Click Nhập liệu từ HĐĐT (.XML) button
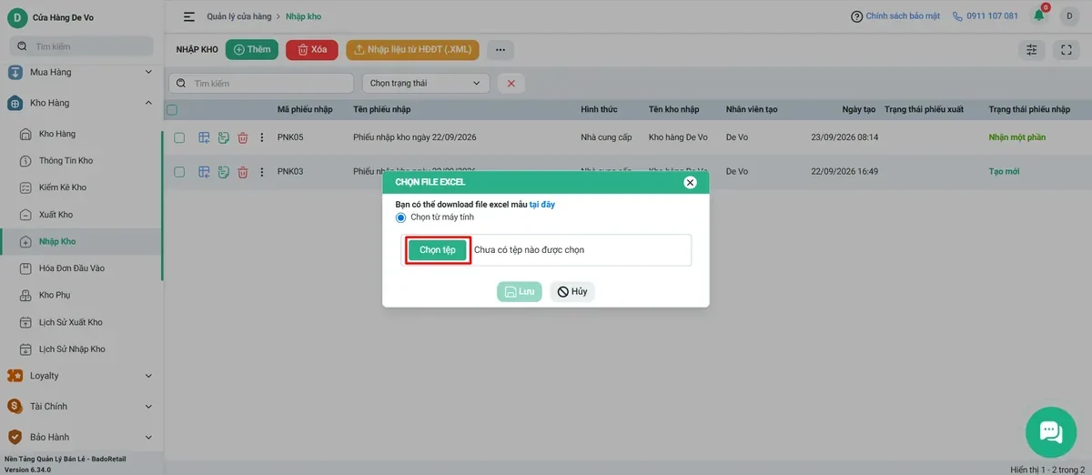The width and height of the screenshot is (1092, 475). pyautogui.click(x=412, y=50)
